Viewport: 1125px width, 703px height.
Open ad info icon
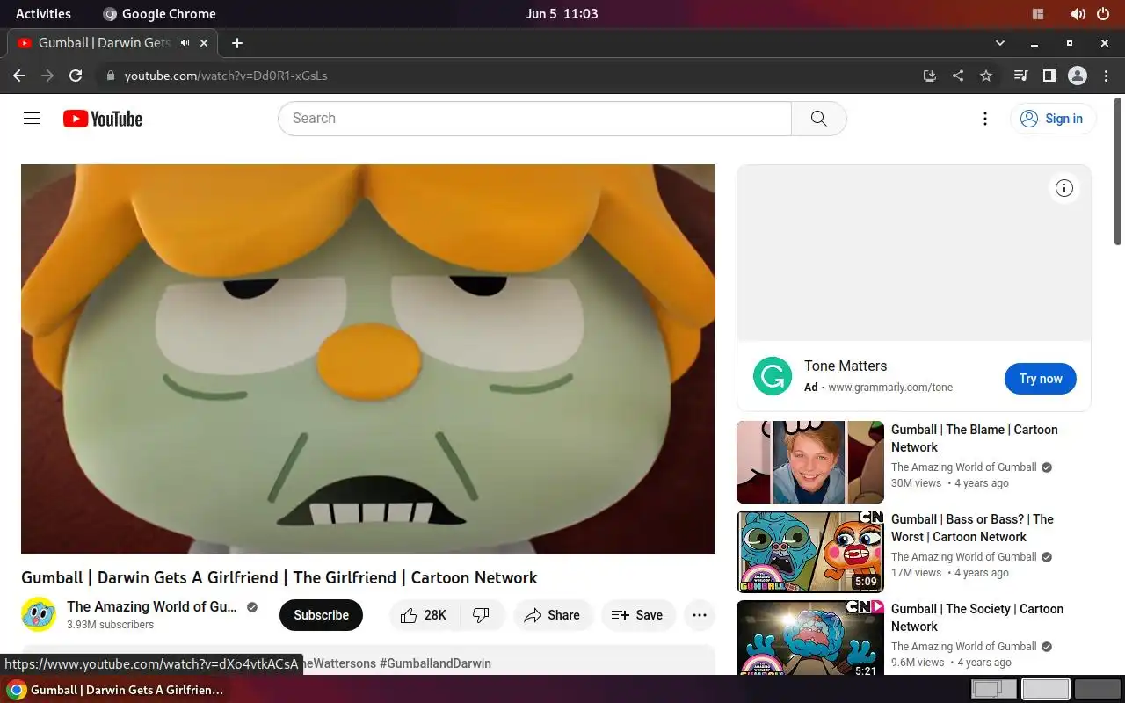click(x=1064, y=188)
